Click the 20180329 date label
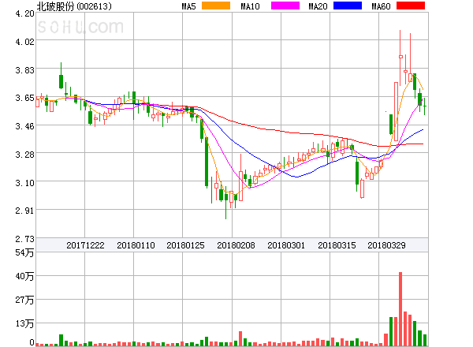This screenshot has height=347, width=473. click(x=386, y=245)
